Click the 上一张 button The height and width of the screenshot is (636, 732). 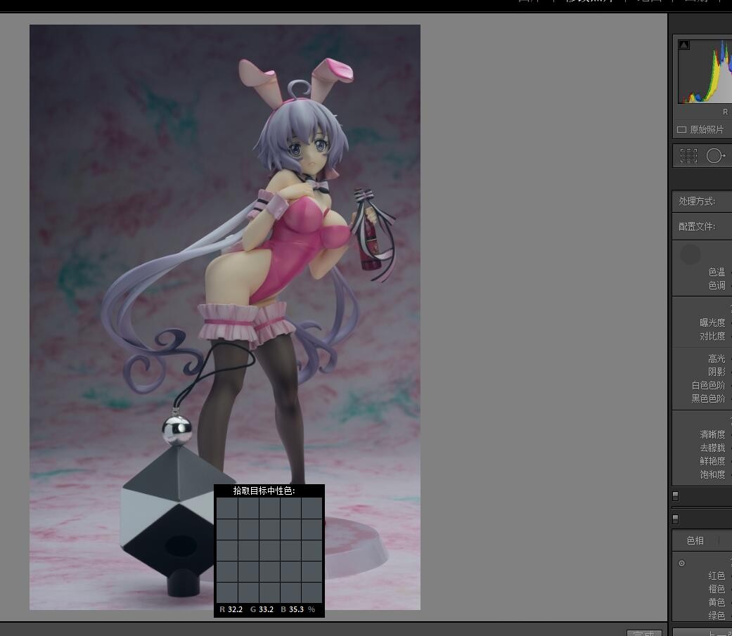(x=703, y=632)
